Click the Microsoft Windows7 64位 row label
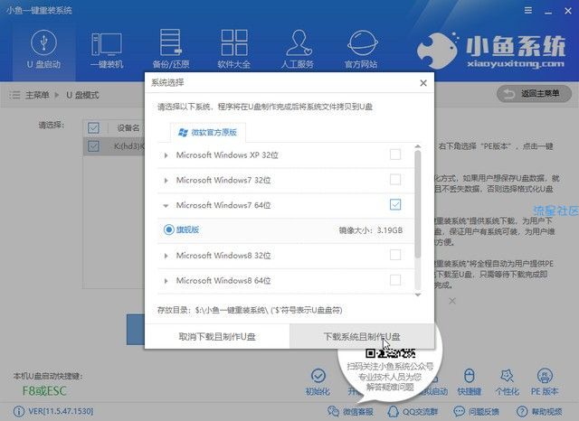 [x=223, y=205]
